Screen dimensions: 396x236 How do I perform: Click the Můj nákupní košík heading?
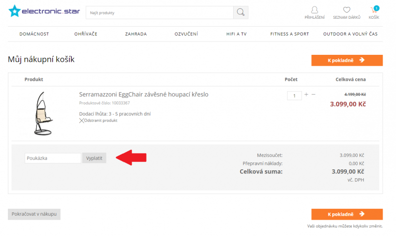coord(41,60)
